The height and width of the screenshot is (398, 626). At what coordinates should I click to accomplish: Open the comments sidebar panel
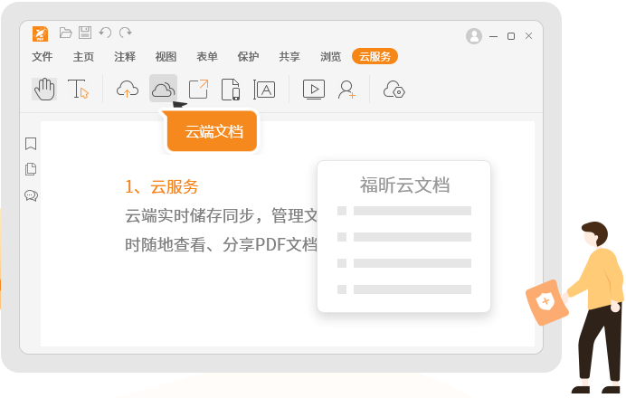31,195
